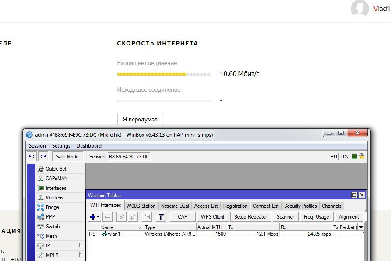
Task: Open the MPLS sidebar entry
Action: click(x=60, y=255)
